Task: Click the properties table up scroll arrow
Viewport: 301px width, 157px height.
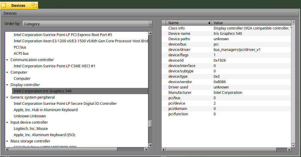Action: (293, 22)
